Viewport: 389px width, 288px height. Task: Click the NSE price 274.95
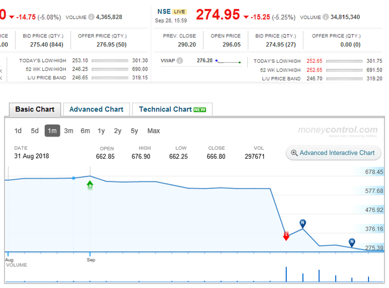tap(218, 14)
